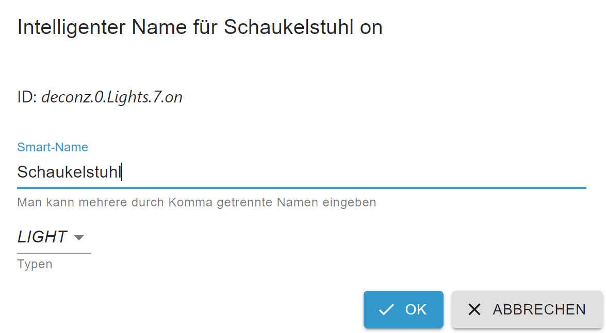Click the Typen label below the dropdown
The width and height of the screenshot is (606, 333).
pyautogui.click(x=35, y=265)
